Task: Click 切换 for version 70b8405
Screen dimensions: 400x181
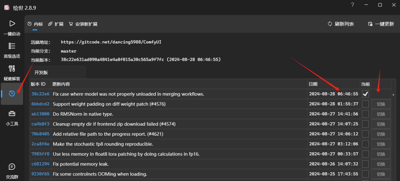Action: pyautogui.click(x=381, y=134)
